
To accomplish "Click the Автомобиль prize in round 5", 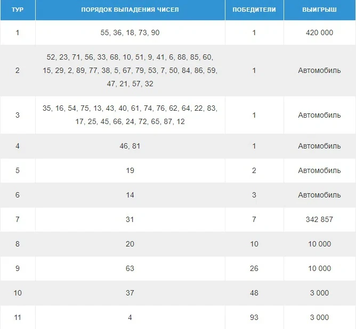I will [x=319, y=170].
